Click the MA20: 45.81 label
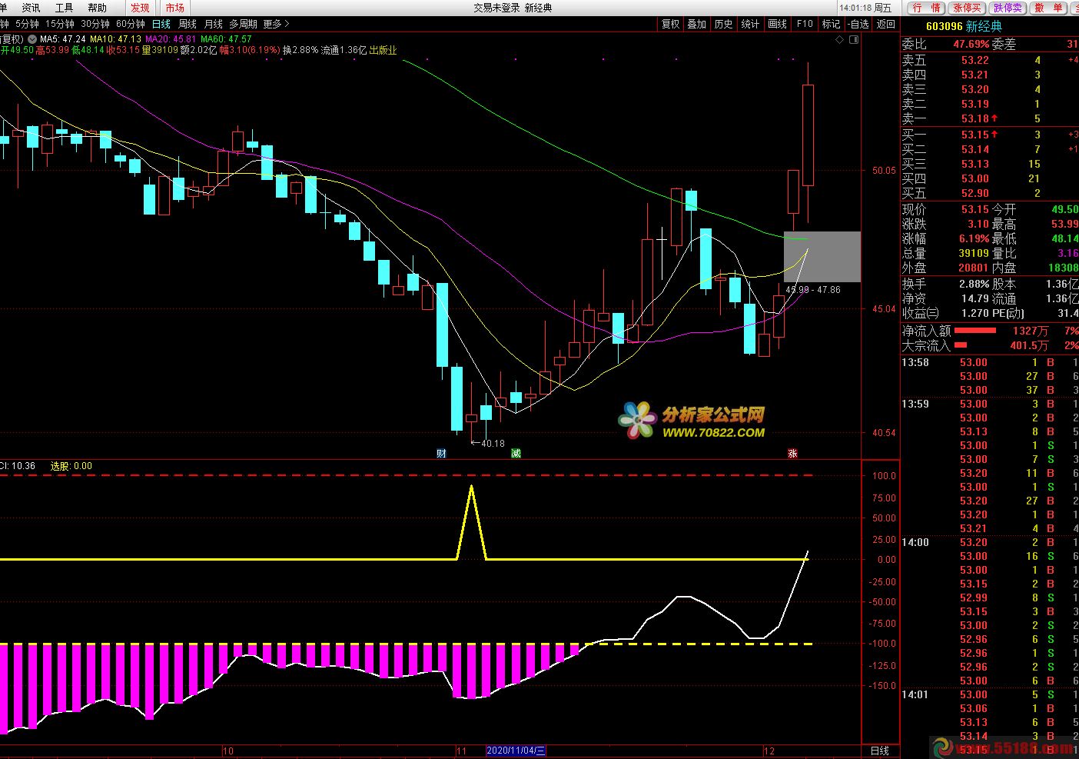Viewport: 1079px width, 759px height. tap(171, 38)
